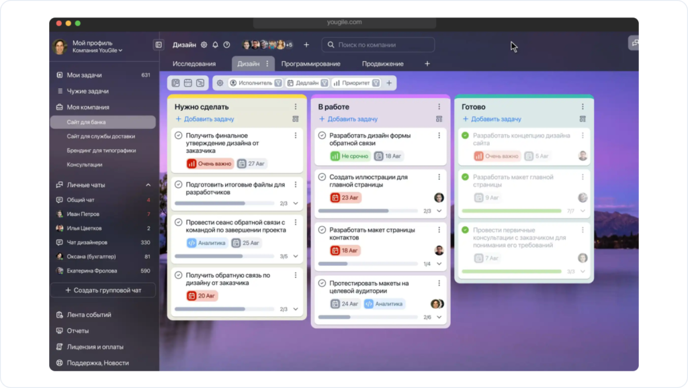688x388 pixels.
Task: Click the notifications bell icon
Action: (216, 45)
